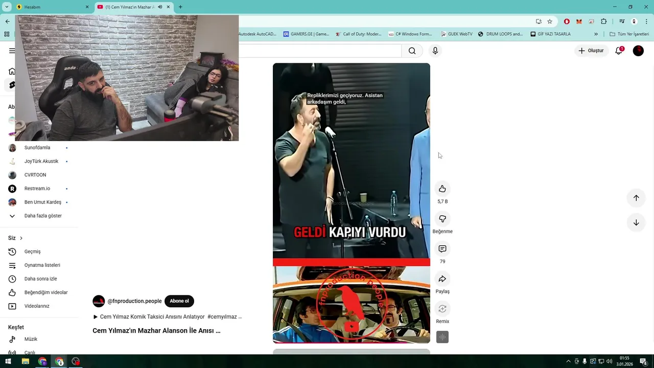654x368 pixels.
Task: Open the comments panel showing 79
Action: point(442,249)
